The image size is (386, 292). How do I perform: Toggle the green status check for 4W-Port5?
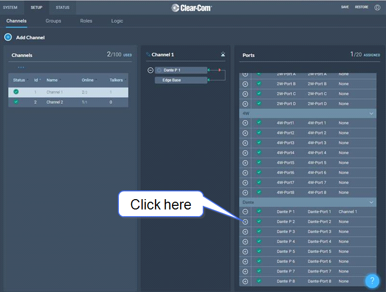point(259,163)
